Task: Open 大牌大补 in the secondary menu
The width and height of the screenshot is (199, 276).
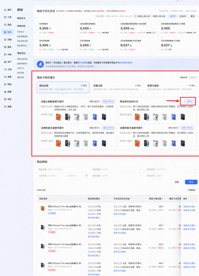Action: coord(20,68)
